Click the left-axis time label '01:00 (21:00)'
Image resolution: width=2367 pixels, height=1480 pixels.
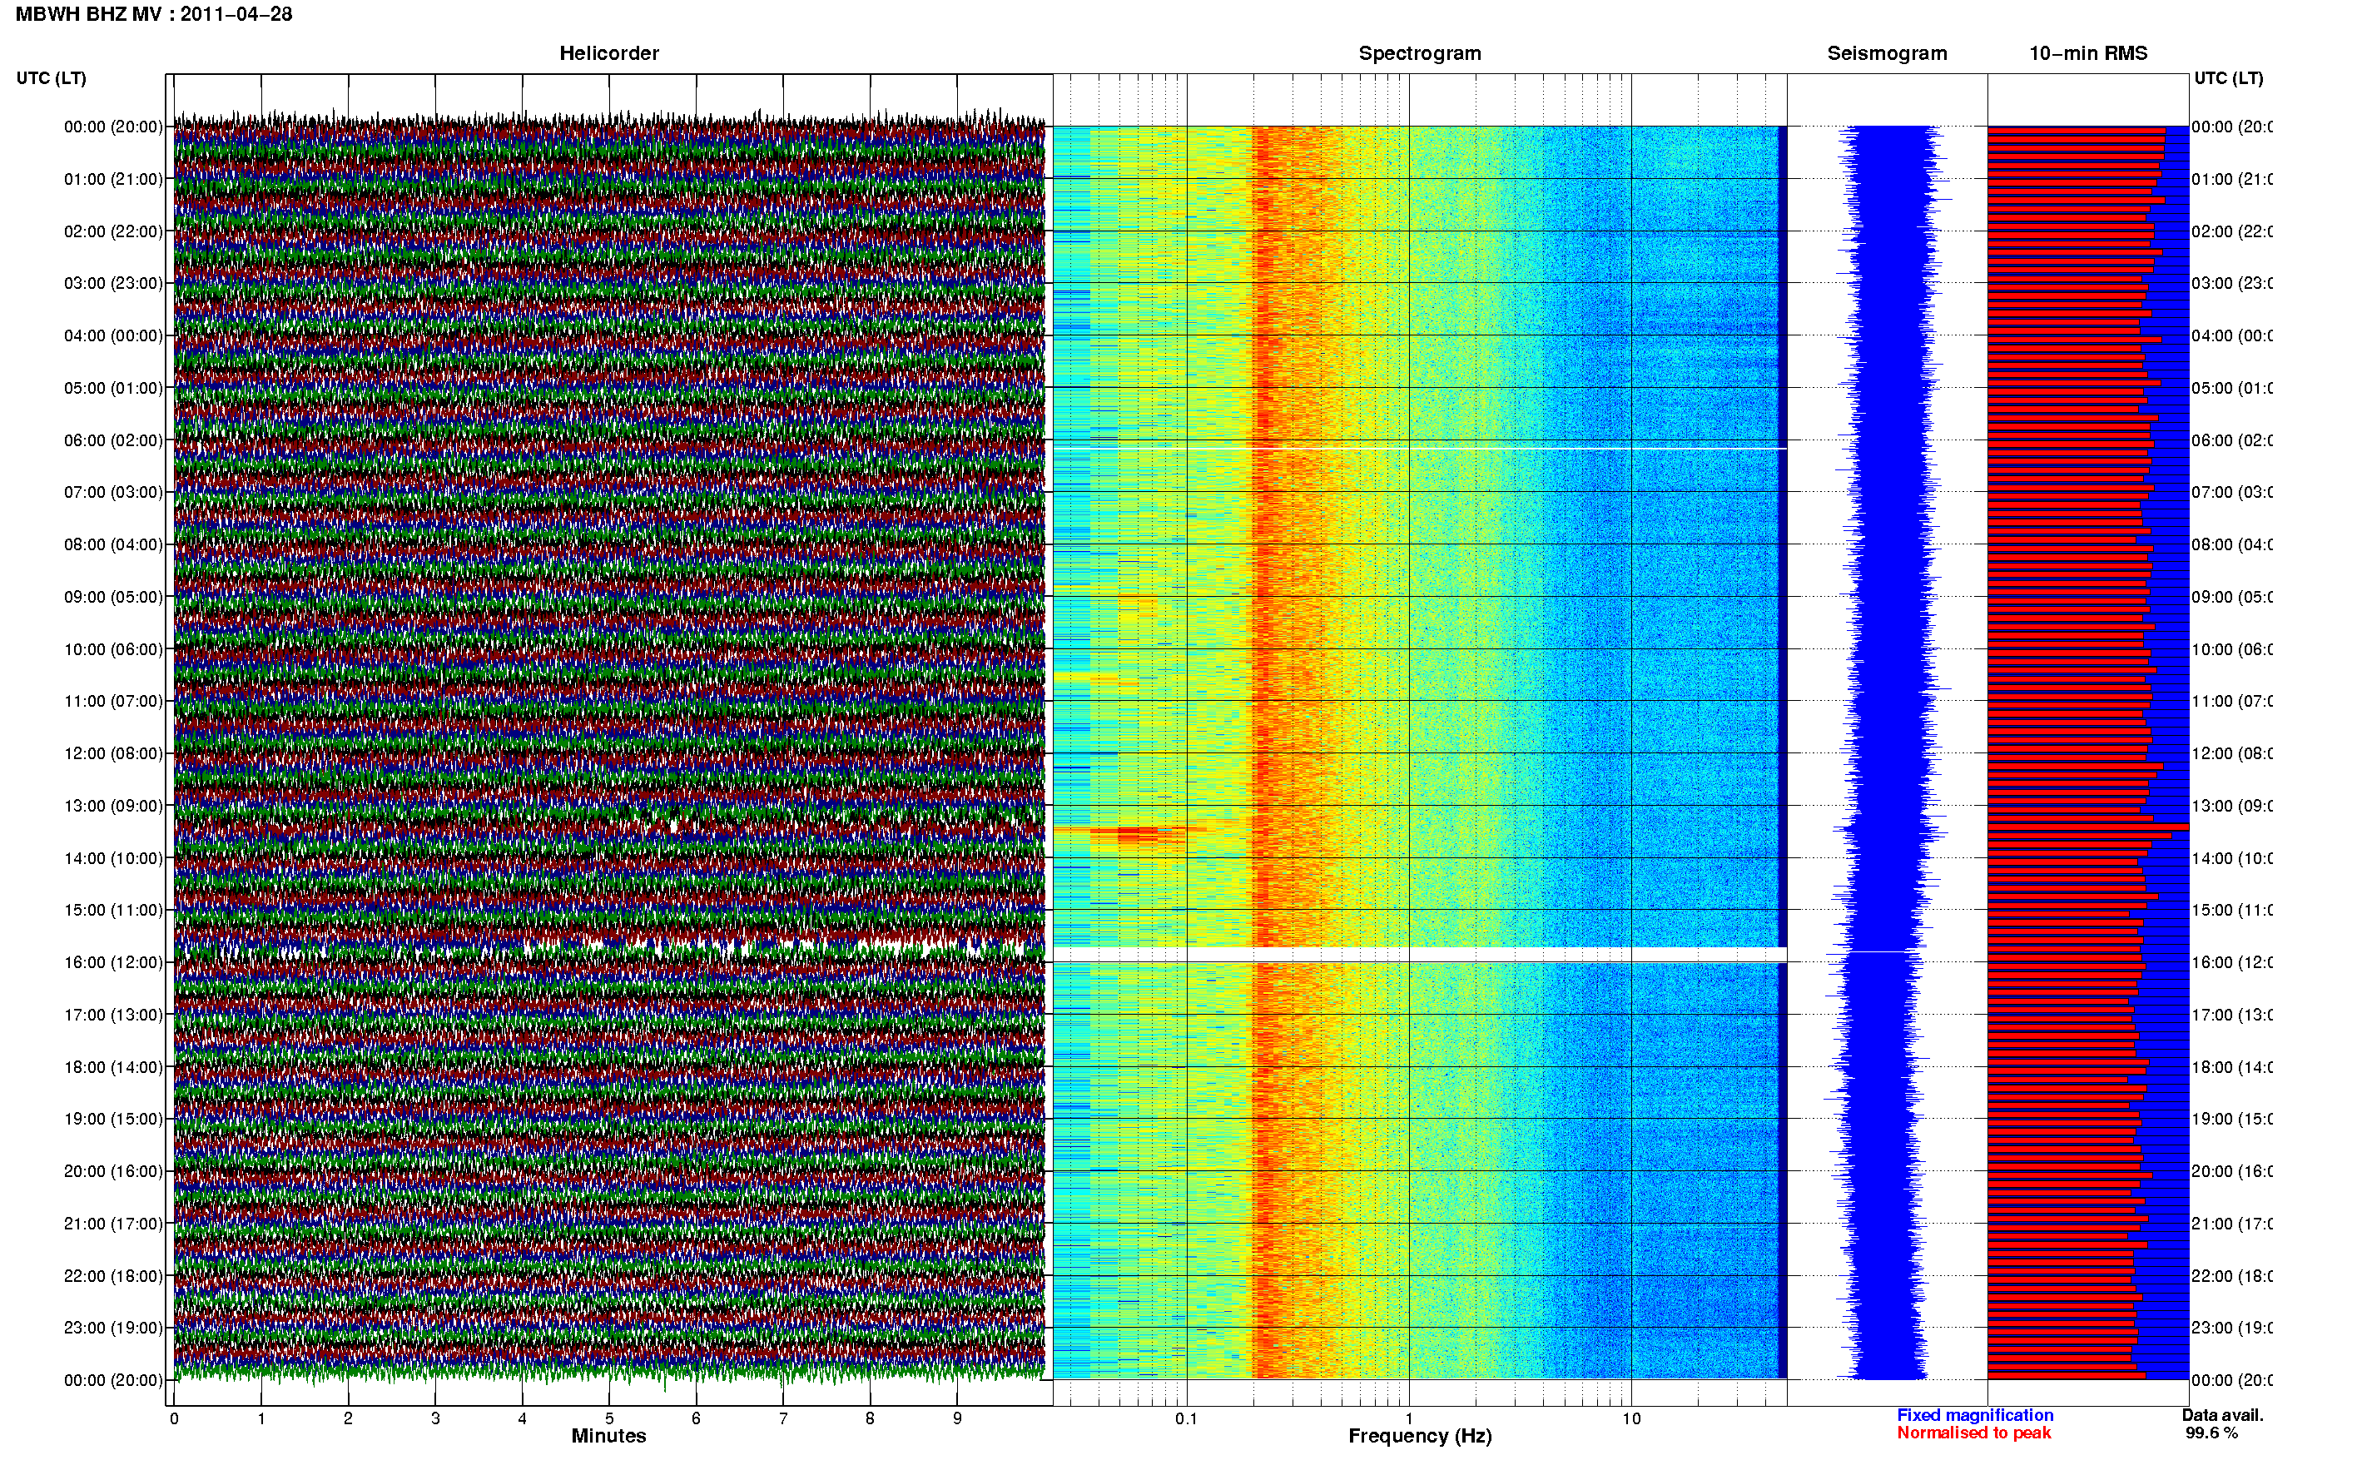[x=113, y=179]
